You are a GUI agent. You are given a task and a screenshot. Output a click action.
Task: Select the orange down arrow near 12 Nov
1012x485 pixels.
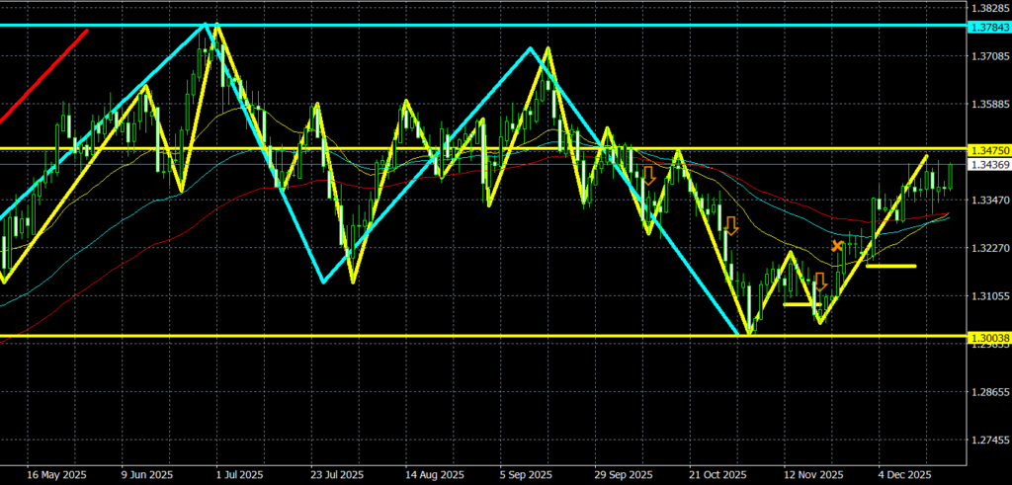[819, 282]
